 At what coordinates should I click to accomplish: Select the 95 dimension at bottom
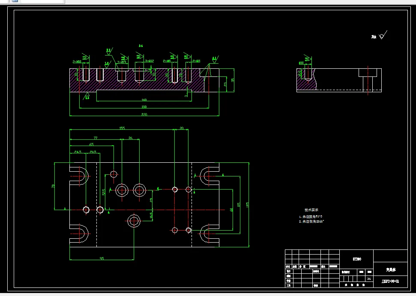(102, 258)
